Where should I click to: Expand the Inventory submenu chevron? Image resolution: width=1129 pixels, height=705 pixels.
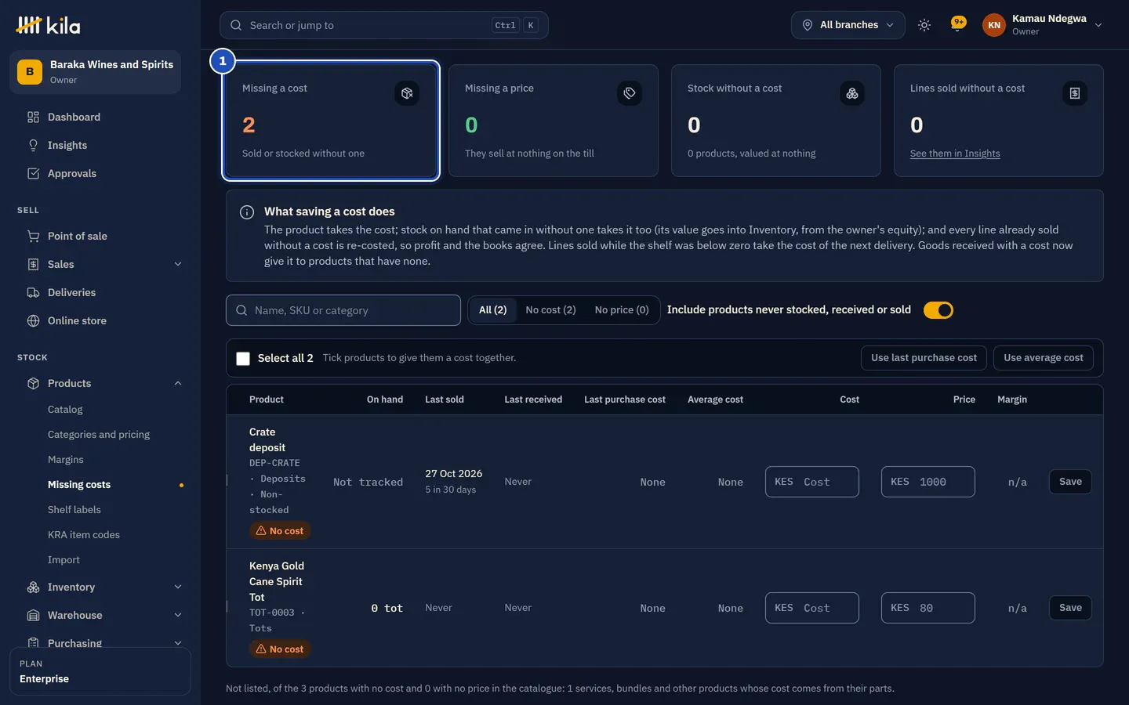pos(178,587)
